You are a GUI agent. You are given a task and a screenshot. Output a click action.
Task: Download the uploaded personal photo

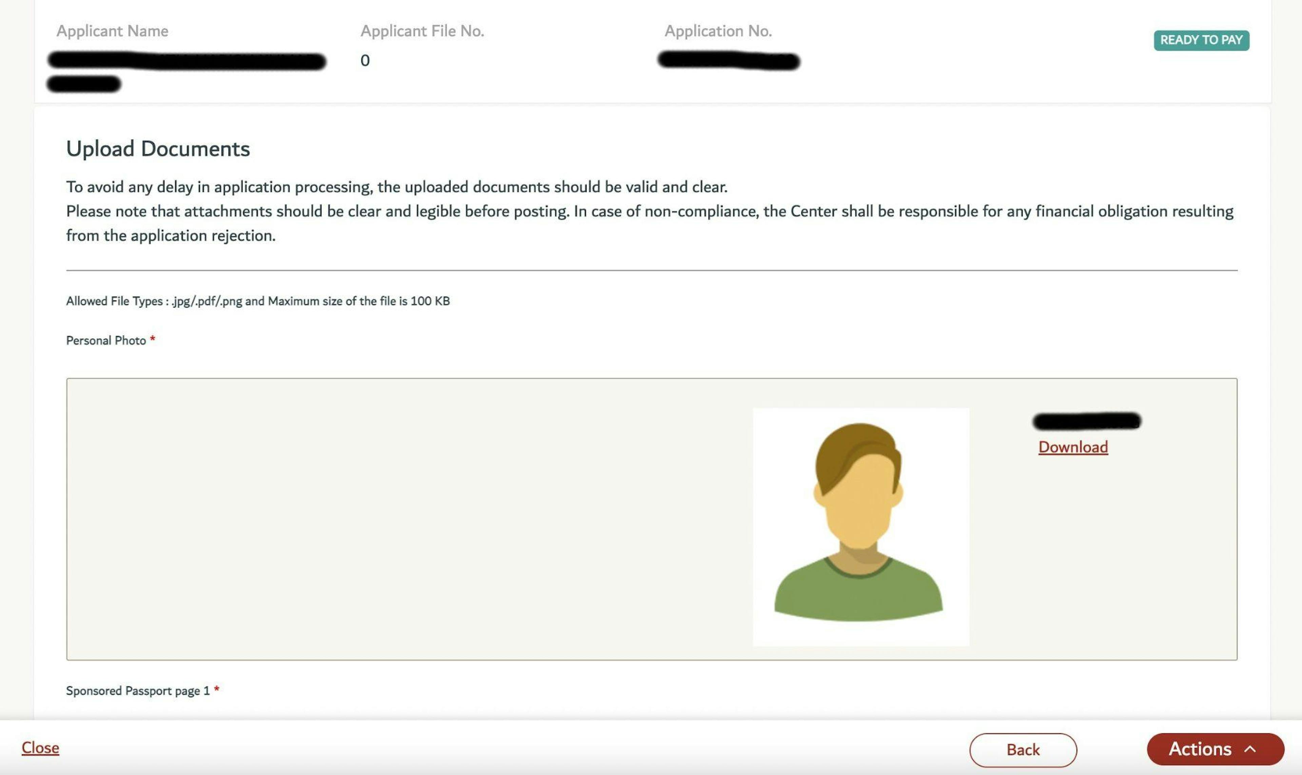[x=1073, y=447]
